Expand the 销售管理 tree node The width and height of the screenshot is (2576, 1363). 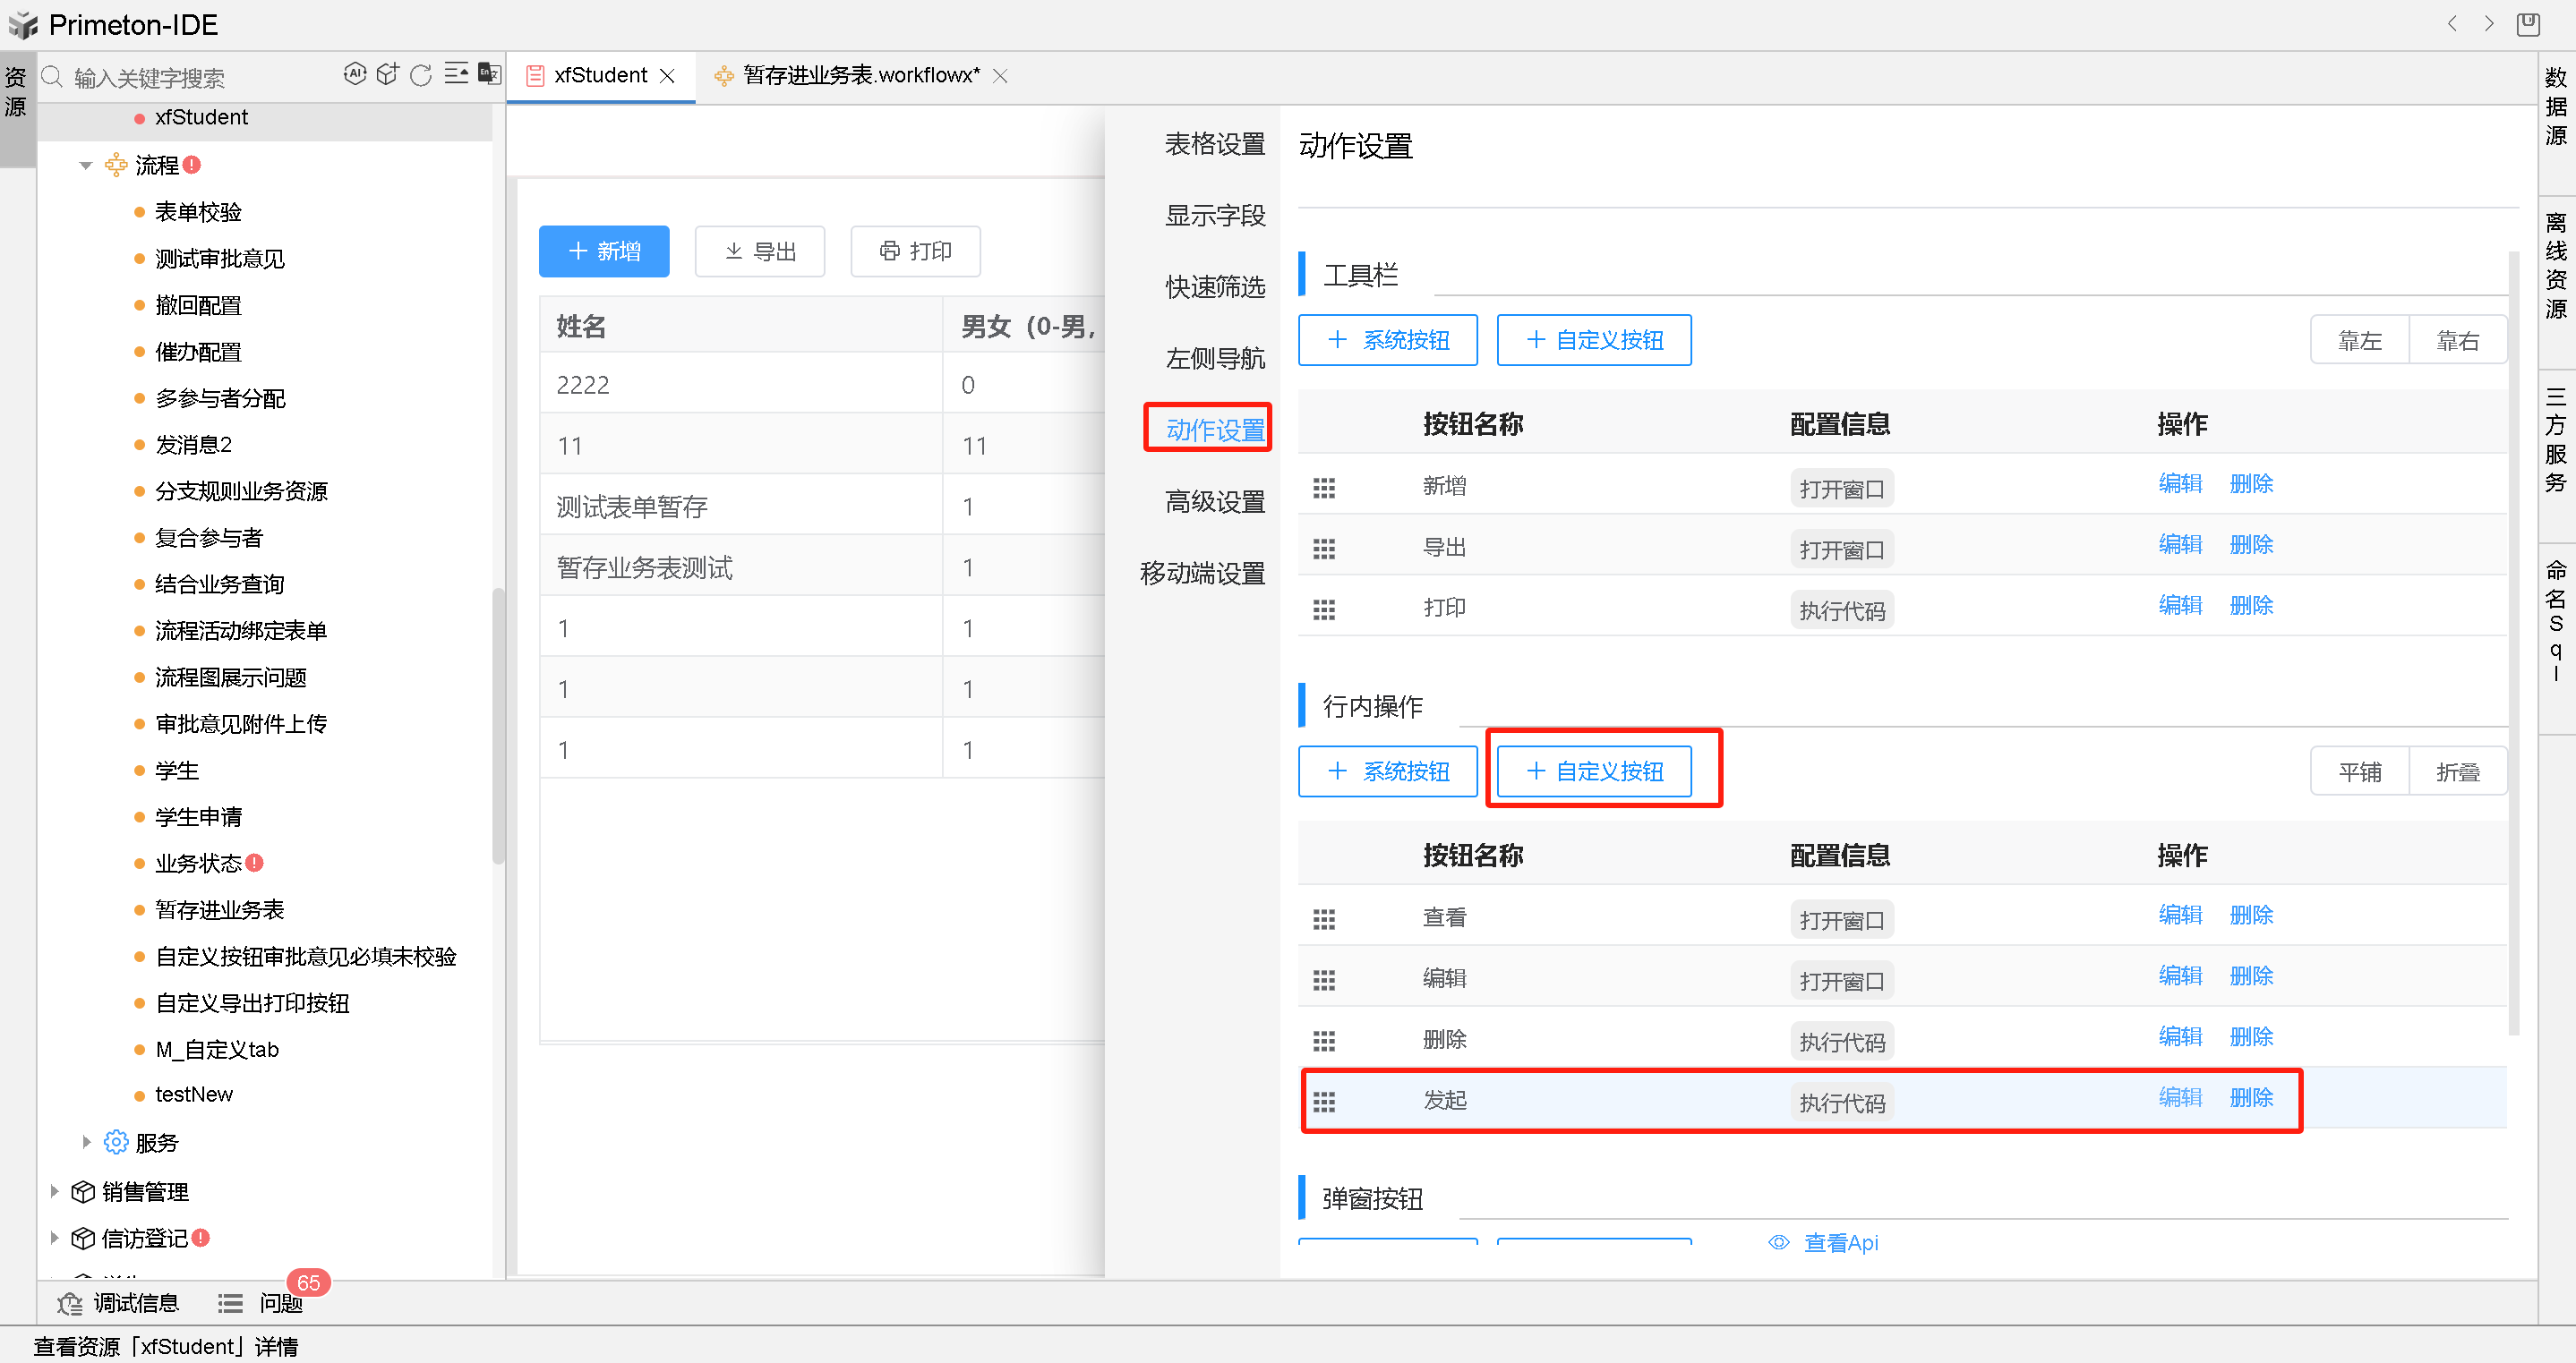55,1190
